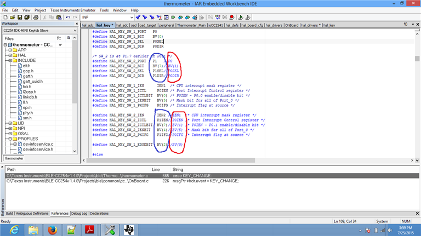Image resolution: width=421 pixels, height=236 pixels.
Task: Expand the OSAL folder
Action: pyautogui.click(x=10, y=134)
